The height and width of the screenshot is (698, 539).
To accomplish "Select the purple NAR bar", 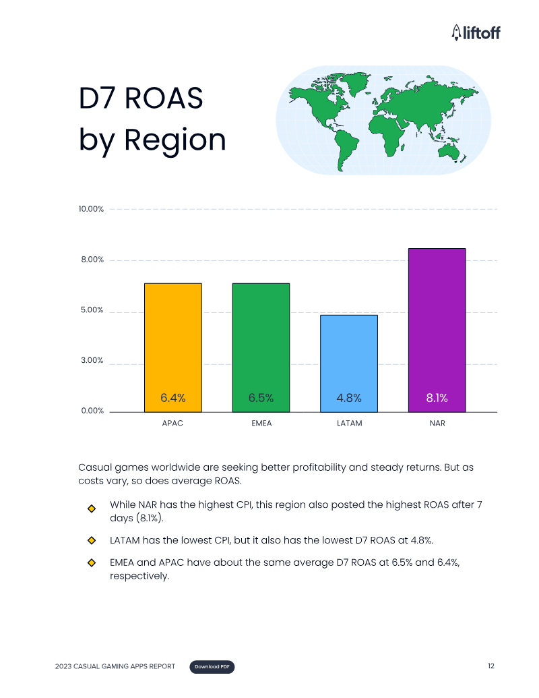I will click(x=437, y=330).
